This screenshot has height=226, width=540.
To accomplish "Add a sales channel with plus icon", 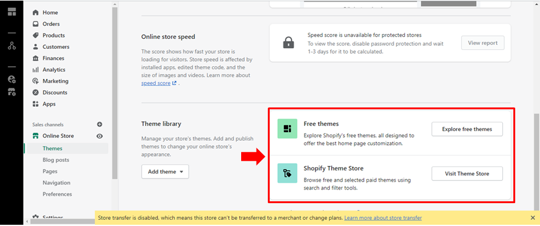I will point(100,125).
